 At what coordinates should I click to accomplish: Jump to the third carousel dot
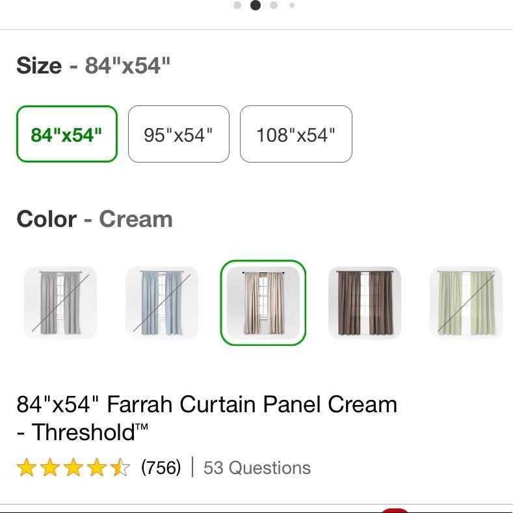click(x=274, y=5)
